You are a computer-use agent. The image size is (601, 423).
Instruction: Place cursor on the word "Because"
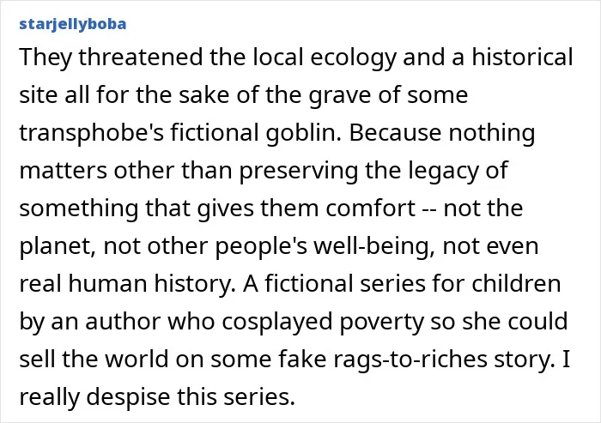(x=396, y=133)
